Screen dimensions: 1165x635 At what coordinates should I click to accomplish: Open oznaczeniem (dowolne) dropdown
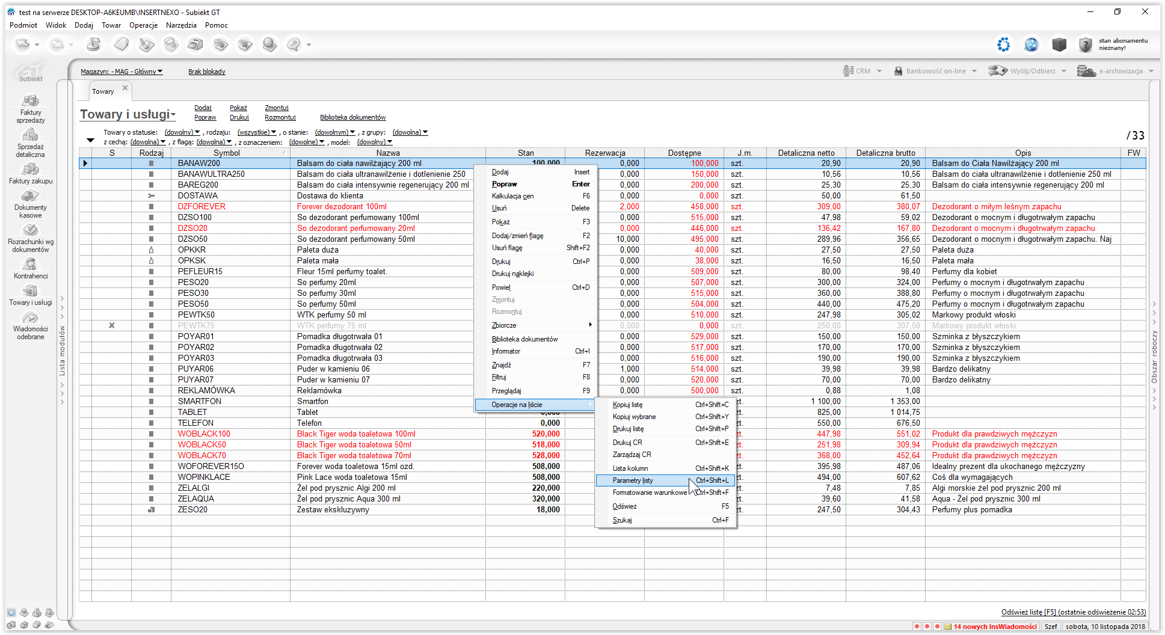click(307, 142)
